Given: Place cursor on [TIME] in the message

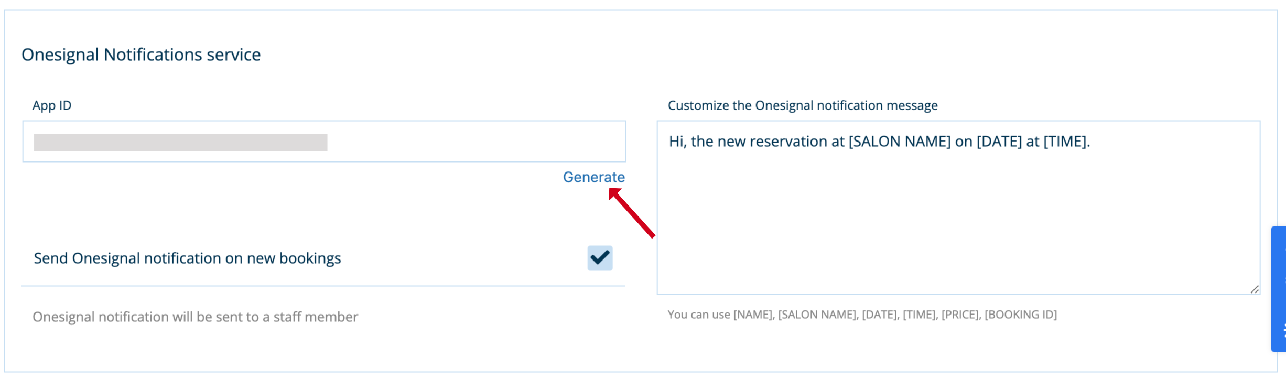Looking at the screenshot, I should (x=1065, y=142).
